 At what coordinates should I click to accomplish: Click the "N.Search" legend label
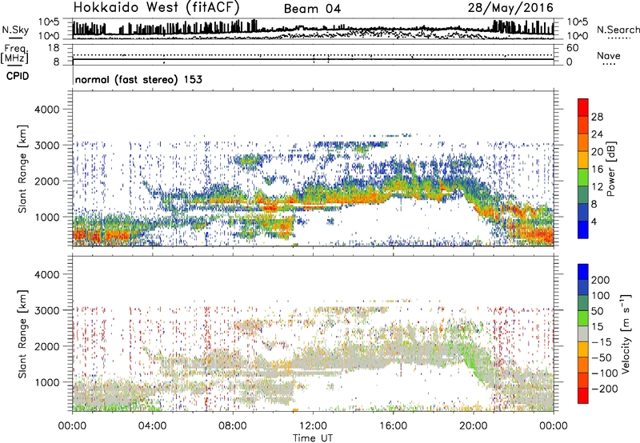[x=618, y=30]
